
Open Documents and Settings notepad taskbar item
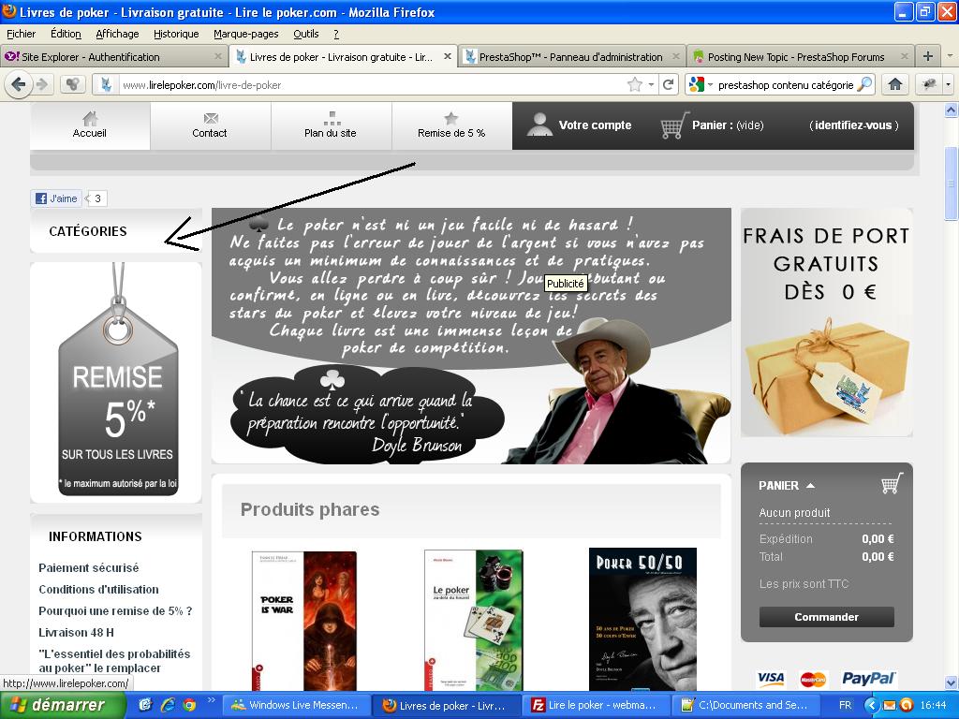point(747,705)
